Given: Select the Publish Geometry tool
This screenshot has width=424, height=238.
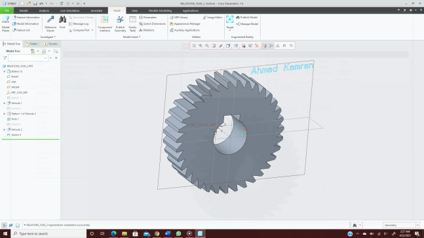Looking at the screenshot, I should 120,24.
